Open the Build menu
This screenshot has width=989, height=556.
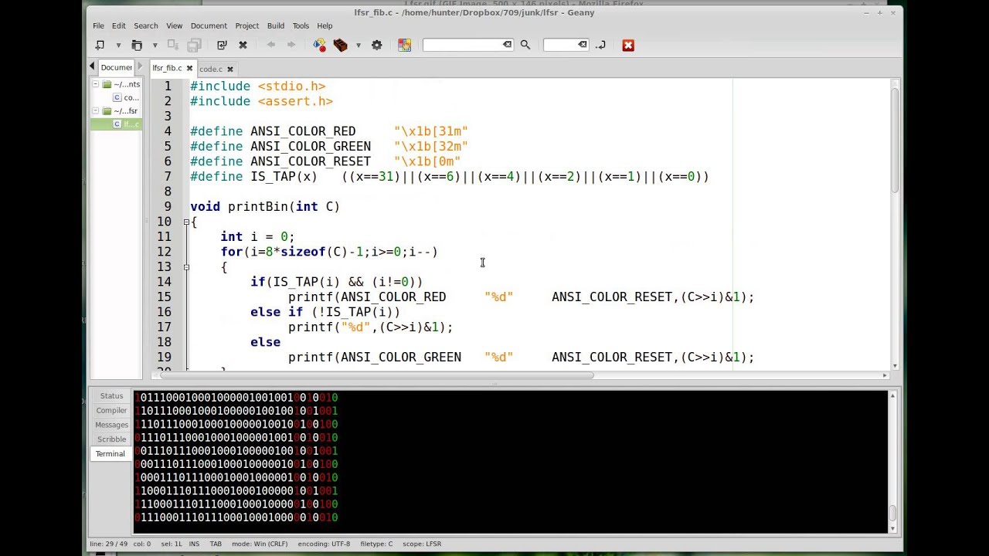tap(276, 25)
